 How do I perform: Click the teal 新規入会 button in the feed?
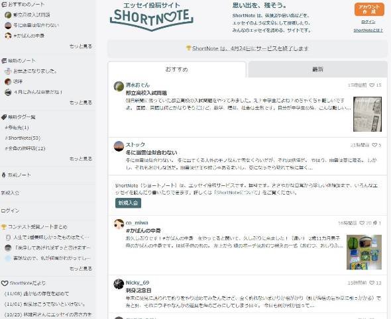coord(128,203)
